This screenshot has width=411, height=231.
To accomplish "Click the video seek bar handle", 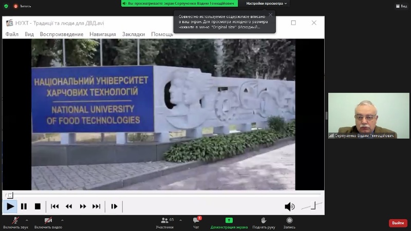I will pyautogui.click(x=9, y=195).
